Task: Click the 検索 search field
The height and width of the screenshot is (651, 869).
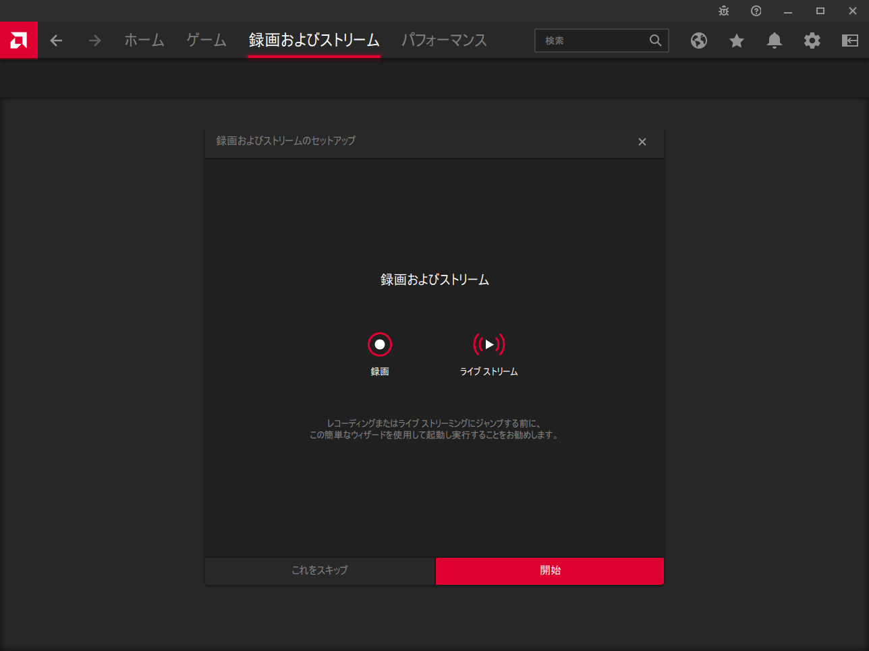Action: 602,41
